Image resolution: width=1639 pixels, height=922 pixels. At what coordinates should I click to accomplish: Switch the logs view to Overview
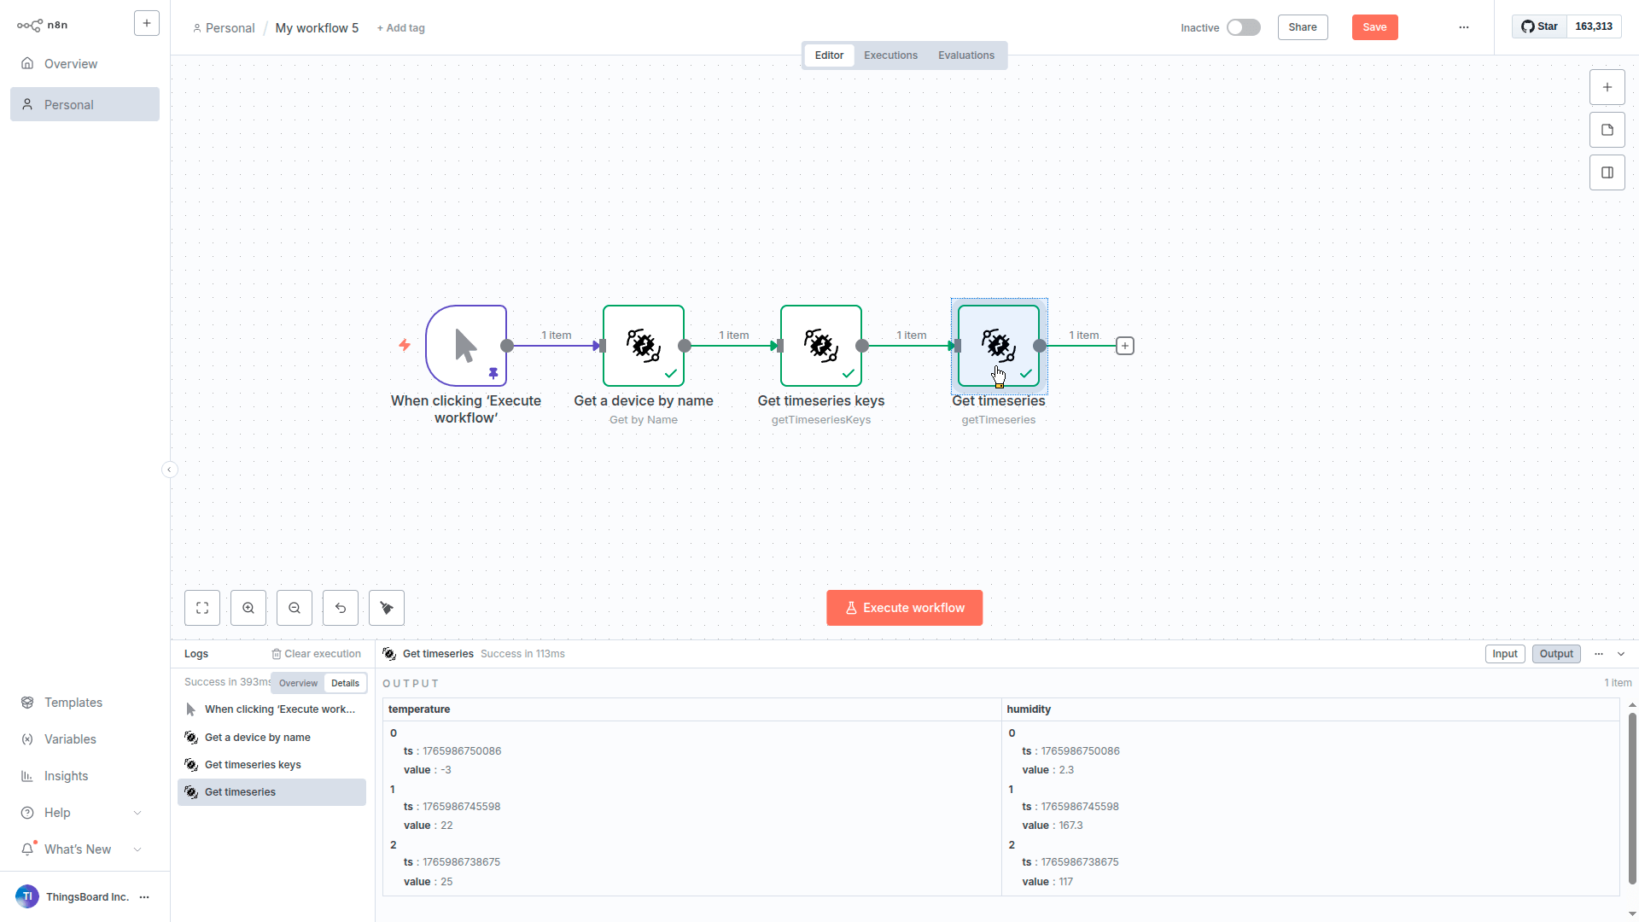[298, 683]
